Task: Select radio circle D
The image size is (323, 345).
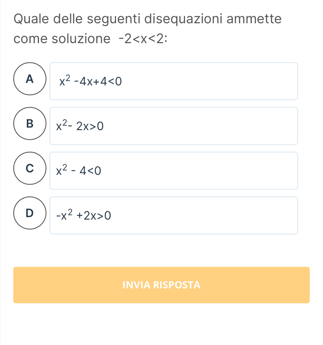Action: click(x=30, y=213)
